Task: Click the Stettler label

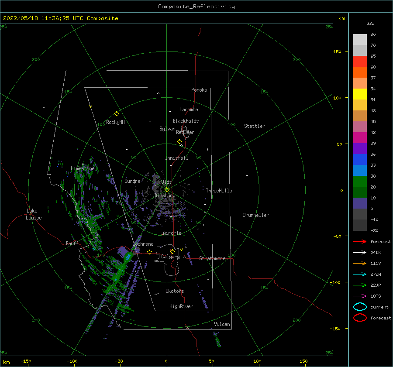Action: 255,126
